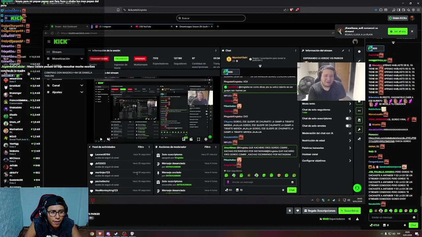Play the stream preview video

coord(101,139)
